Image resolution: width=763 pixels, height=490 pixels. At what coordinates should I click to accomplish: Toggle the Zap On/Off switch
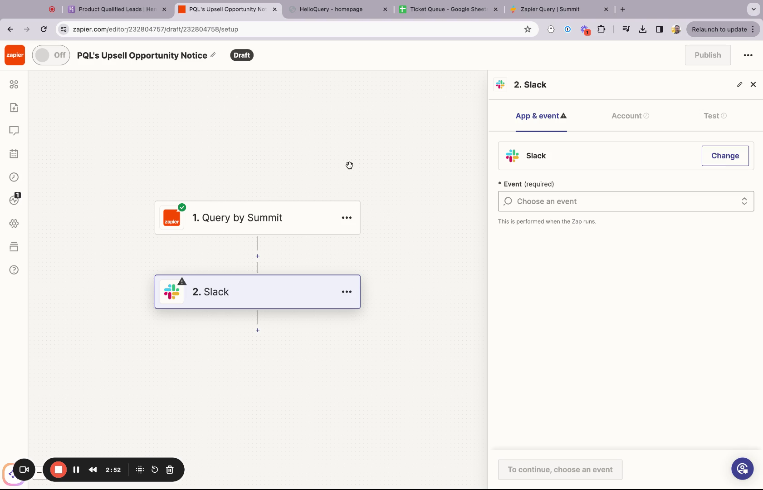[51, 55]
